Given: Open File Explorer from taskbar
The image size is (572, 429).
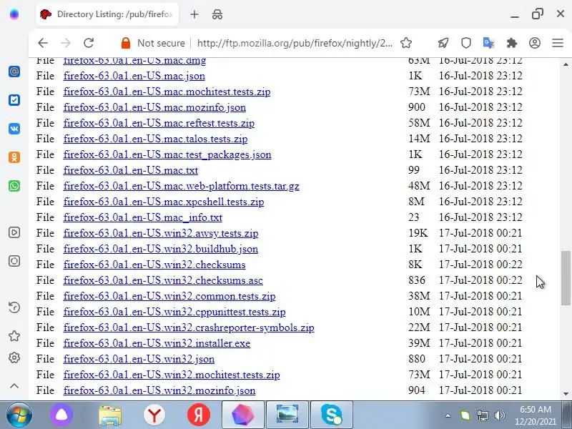Looking at the screenshot, I should click(110, 415).
